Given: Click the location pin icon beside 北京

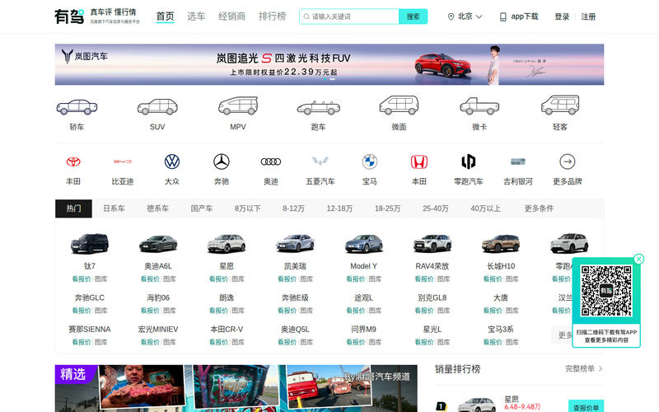Looking at the screenshot, I should coord(451,16).
